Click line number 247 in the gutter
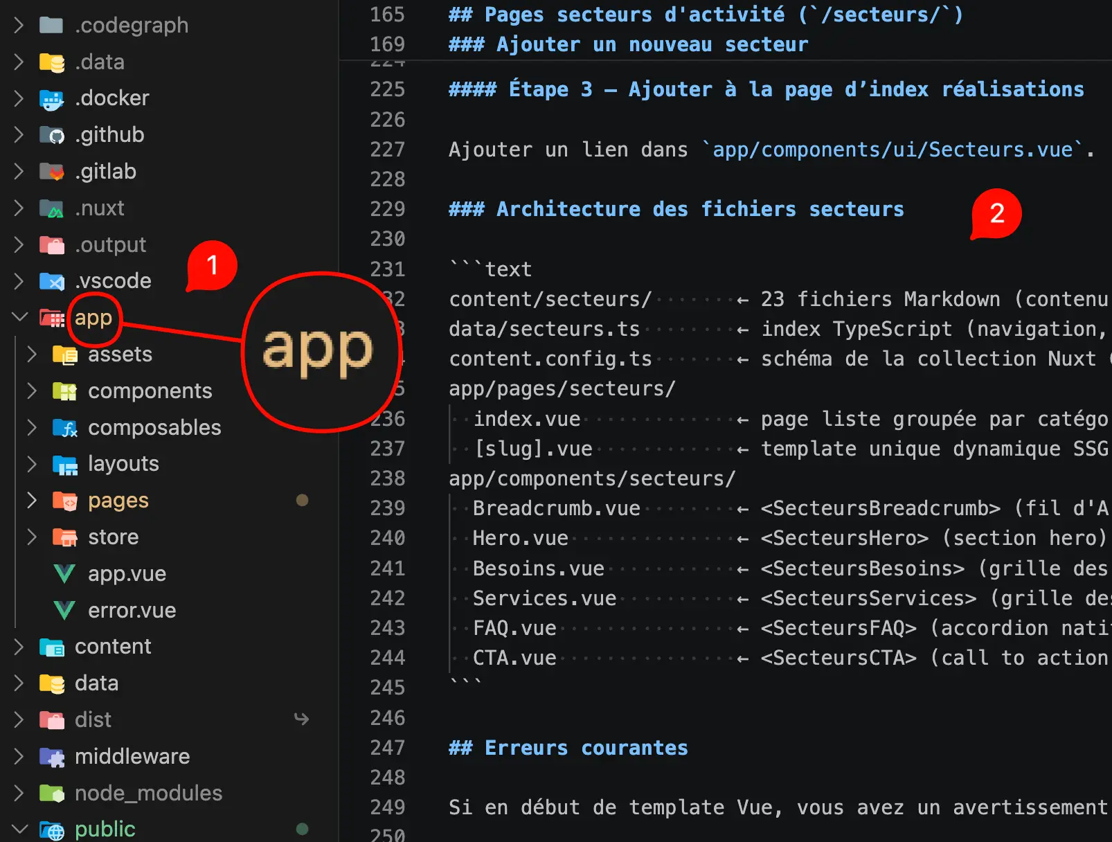 pyautogui.click(x=387, y=748)
